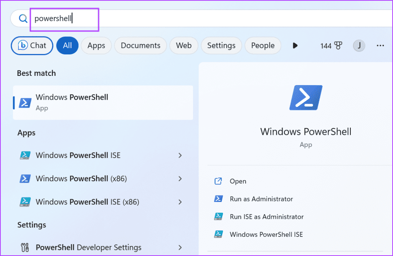Click the Windows PowerShell (x86) list icon
The width and height of the screenshot is (393, 256).
pos(25,179)
